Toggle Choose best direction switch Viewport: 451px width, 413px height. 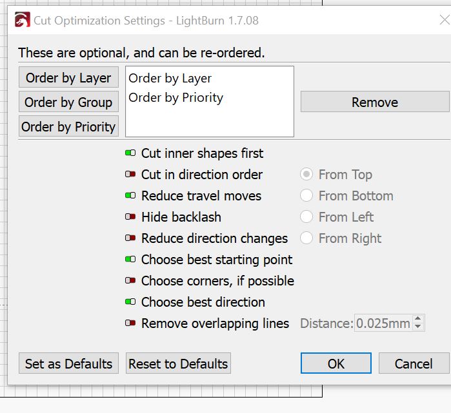click(130, 302)
